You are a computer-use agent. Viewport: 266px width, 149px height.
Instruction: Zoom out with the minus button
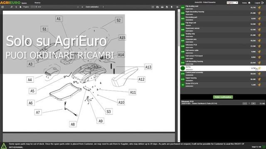pos(78,7)
